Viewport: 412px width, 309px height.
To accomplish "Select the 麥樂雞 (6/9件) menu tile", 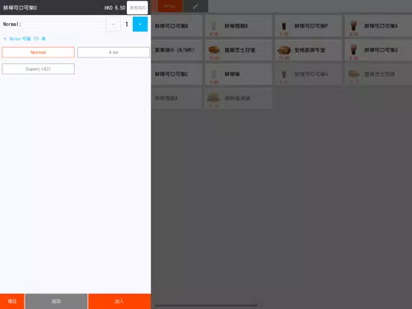I will 177,50.
